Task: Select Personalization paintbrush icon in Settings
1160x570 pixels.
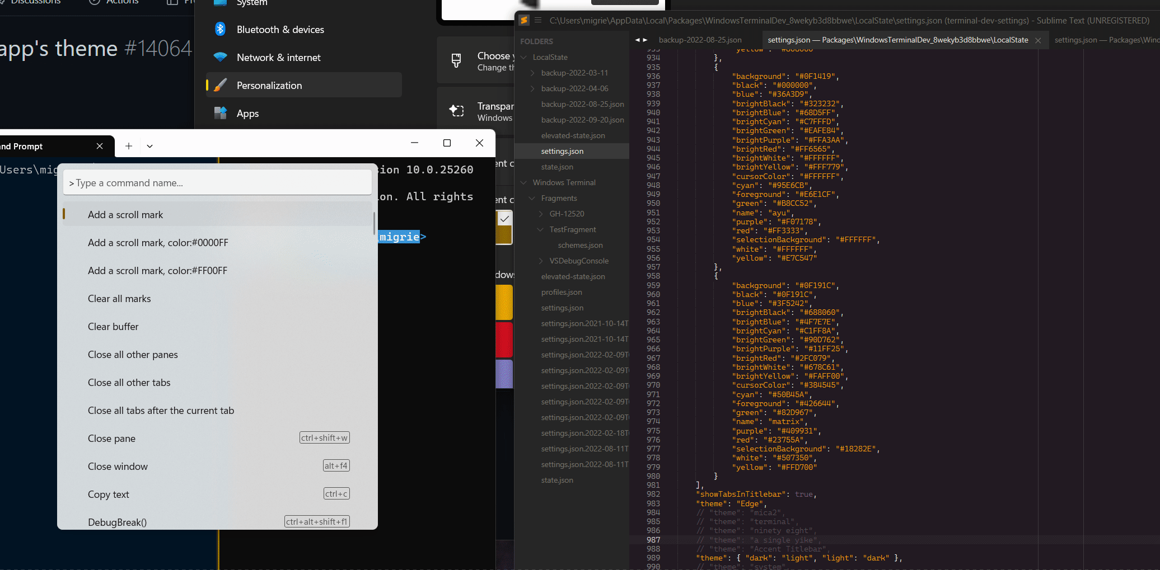Action: click(x=221, y=85)
